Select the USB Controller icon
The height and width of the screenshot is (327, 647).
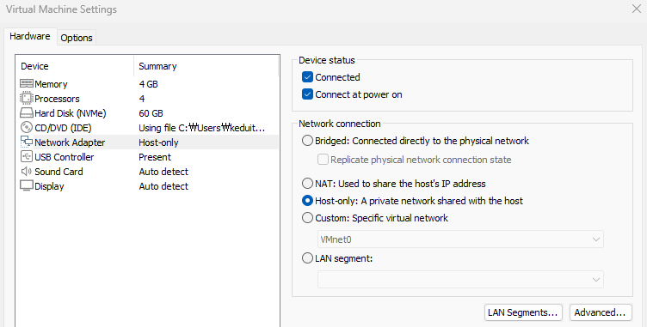27,157
